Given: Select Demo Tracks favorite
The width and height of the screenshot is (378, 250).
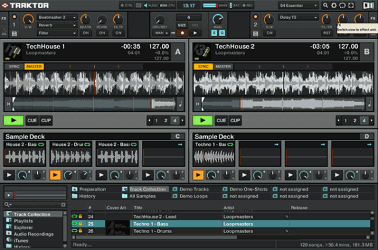Looking at the screenshot, I should [191, 189].
